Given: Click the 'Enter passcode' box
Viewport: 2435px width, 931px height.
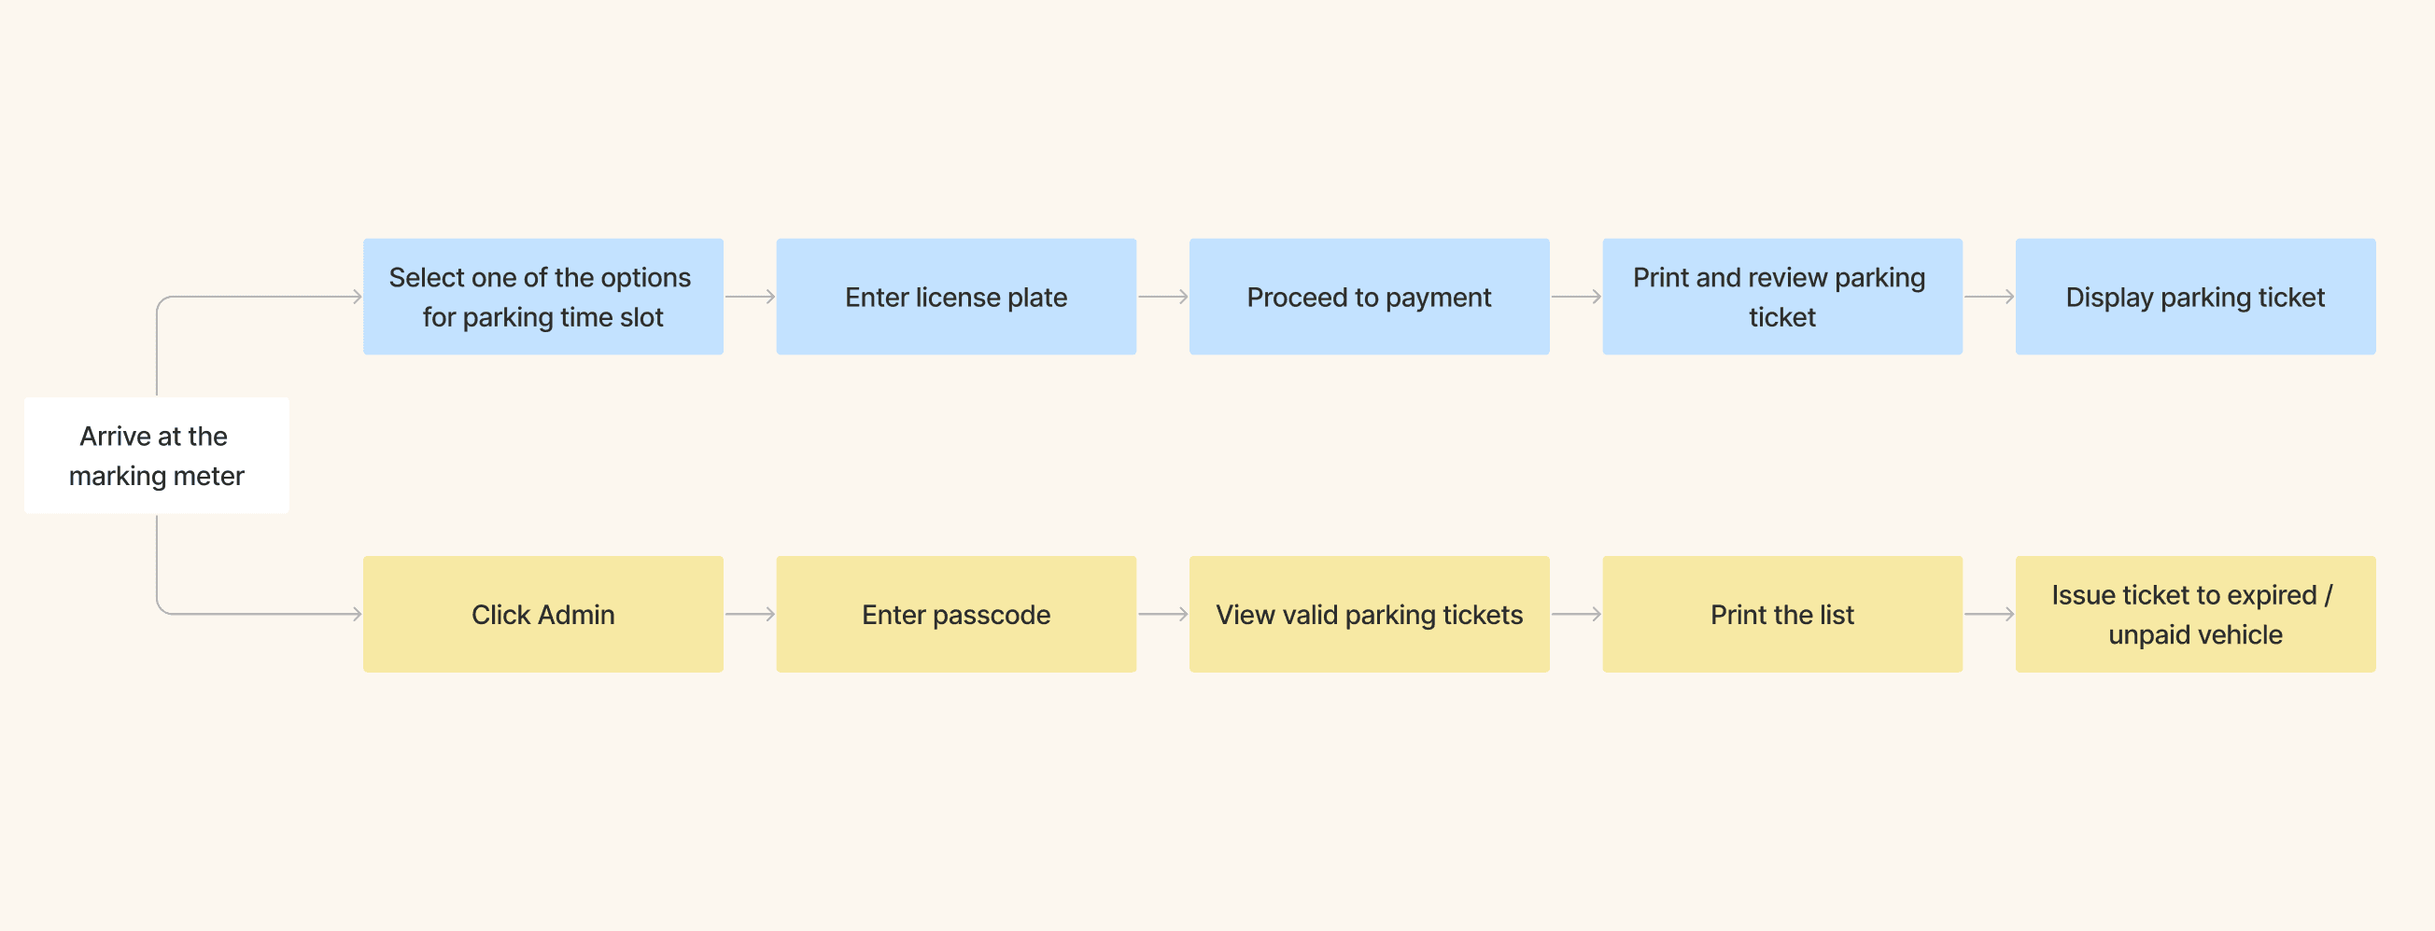Looking at the screenshot, I should pos(956,614).
